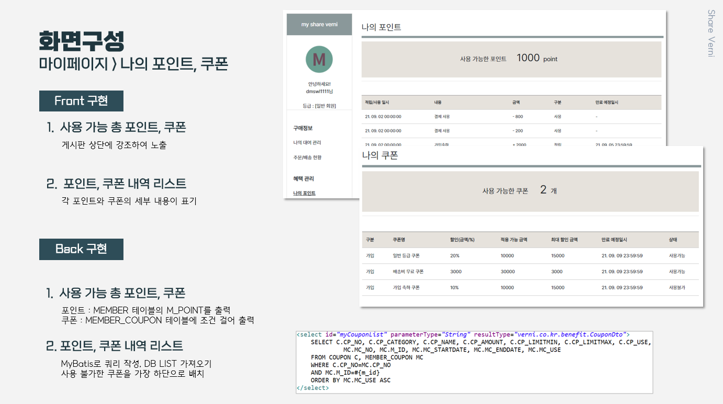Viewport: 723px width, 404px height.
Task: Click the vertical Share Verni text at right edge
Action: [711, 33]
